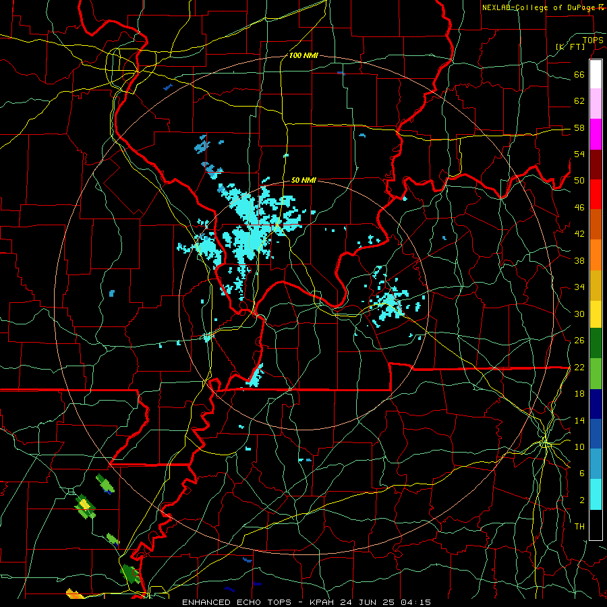Click the "2" legend value label
Image resolution: width=607 pixels, height=607 pixels.
click(x=582, y=500)
